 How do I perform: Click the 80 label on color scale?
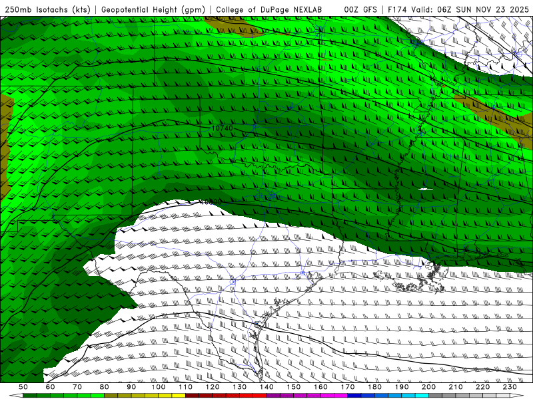click(x=105, y=387)
